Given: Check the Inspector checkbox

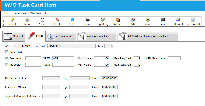Looking at the screenshot, I should [6, 65].
